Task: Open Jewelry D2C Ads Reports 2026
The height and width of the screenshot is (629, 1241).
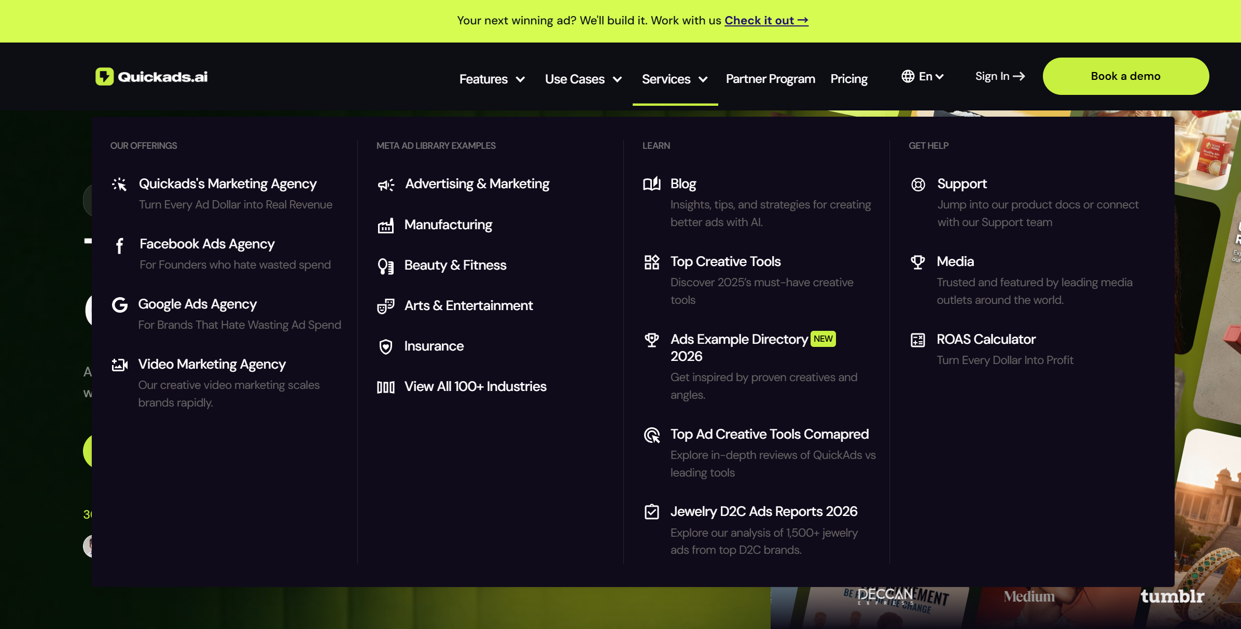Action: (764, 511)
